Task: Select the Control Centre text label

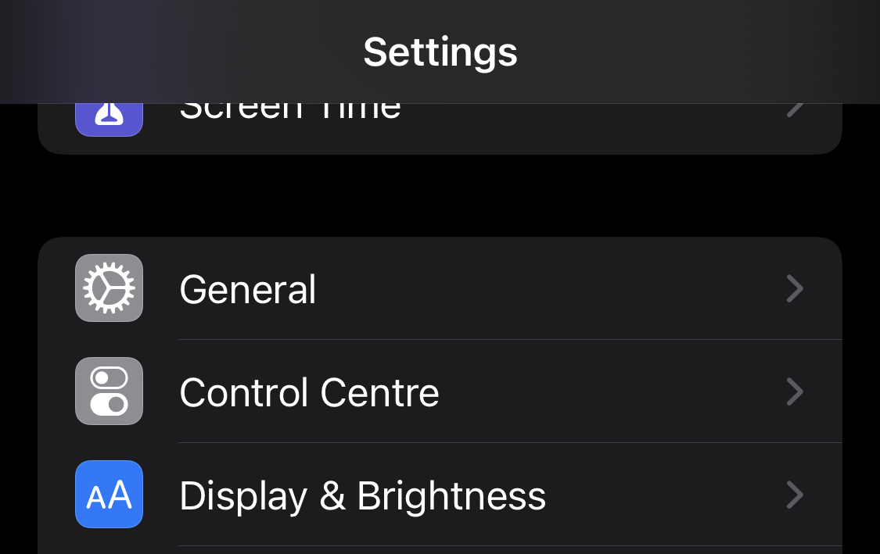Action: (x=309, y=392)
